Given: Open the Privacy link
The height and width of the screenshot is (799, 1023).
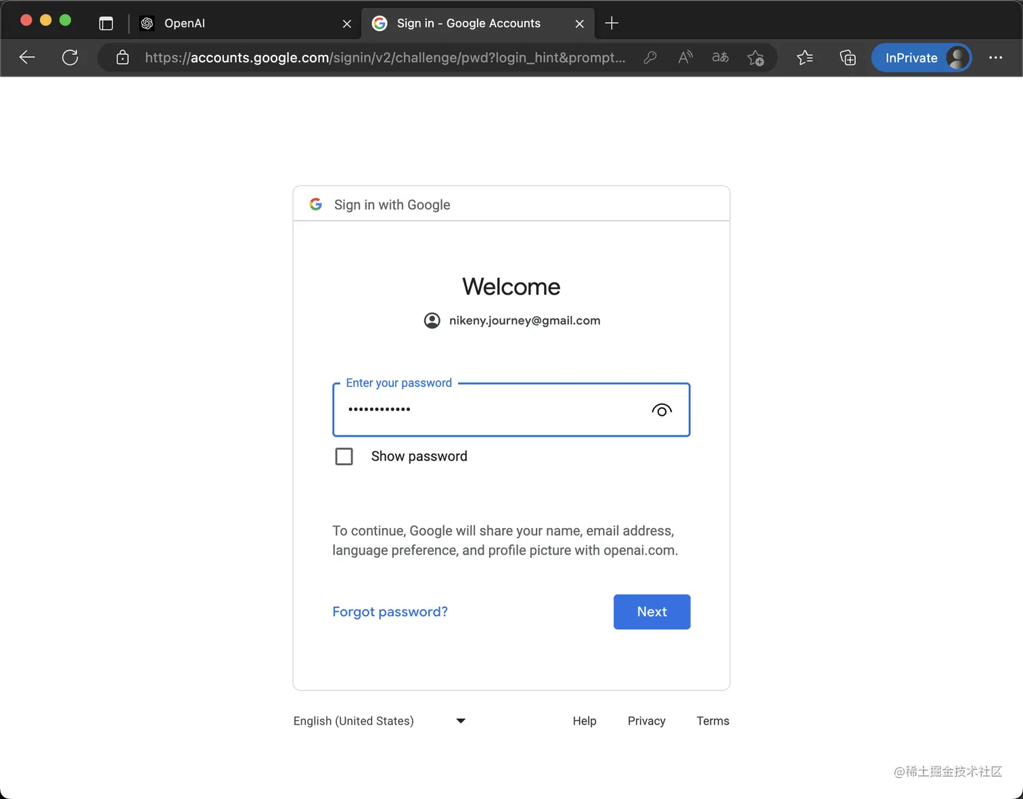Looking at the screenshot, I should point(647,721).
